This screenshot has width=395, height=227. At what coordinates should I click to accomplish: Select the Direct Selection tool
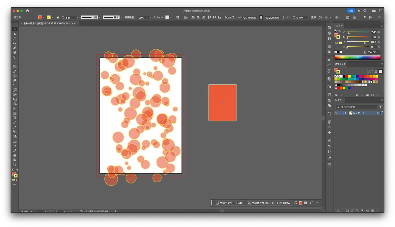(15, 34)
